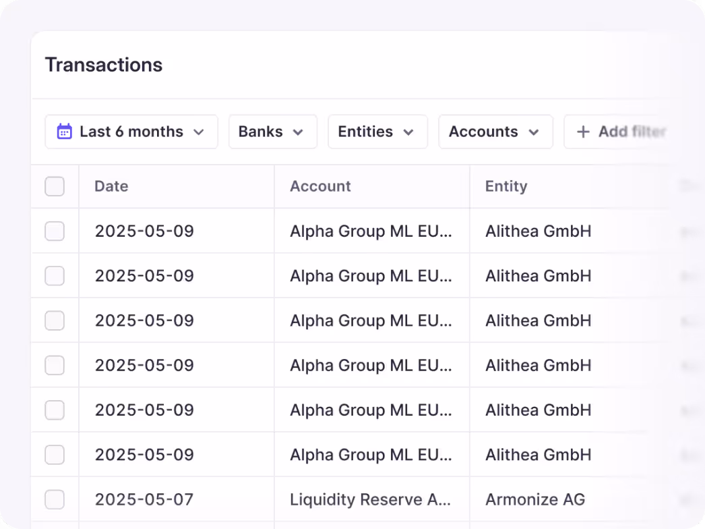
Task: Expand the Banks filter dropdown
Action: pyautogui.click(x=273, y=132)
